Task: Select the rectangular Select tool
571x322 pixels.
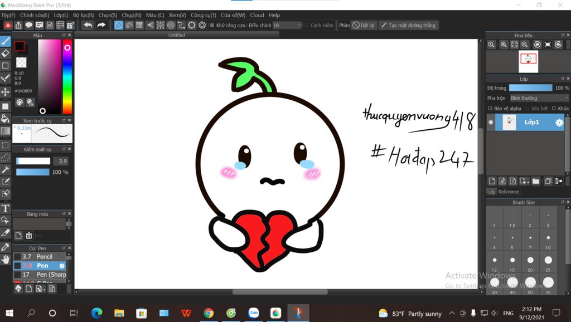Action: point(6,145)
